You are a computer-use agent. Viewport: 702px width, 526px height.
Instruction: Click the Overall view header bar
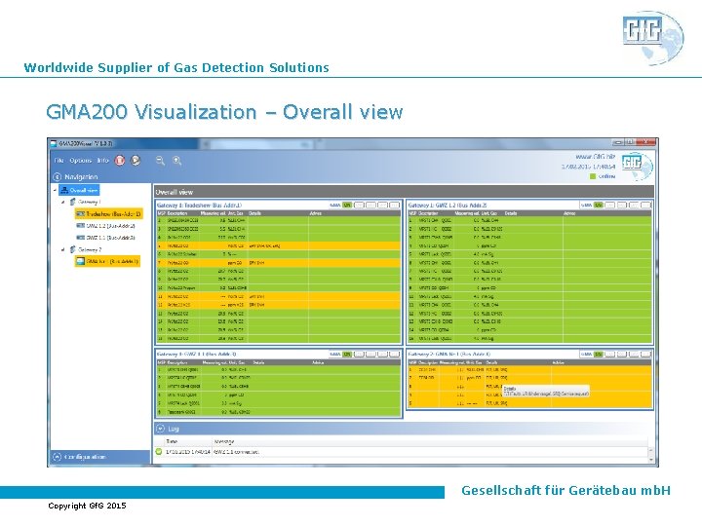404,192
